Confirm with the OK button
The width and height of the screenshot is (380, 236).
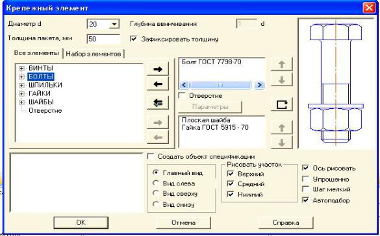81,222
